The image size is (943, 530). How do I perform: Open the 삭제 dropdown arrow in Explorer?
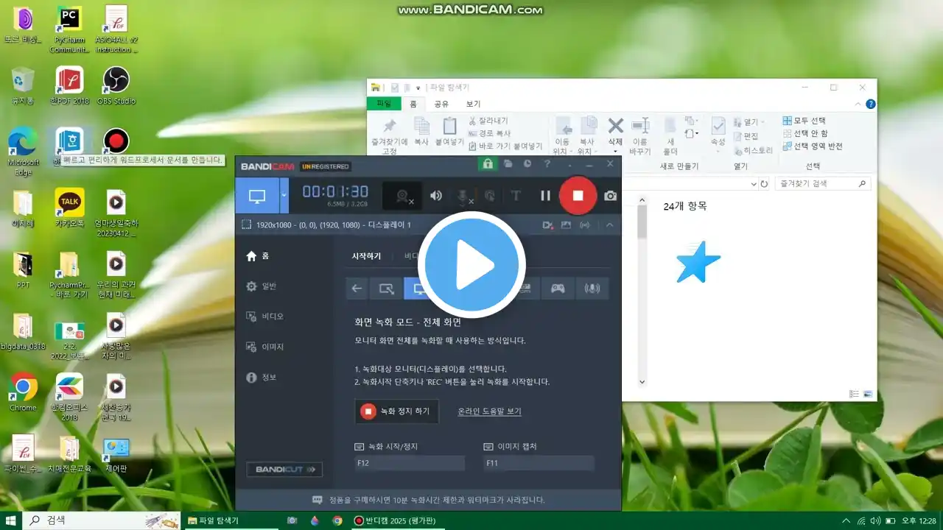click(615, 152)
